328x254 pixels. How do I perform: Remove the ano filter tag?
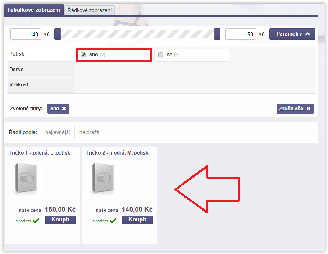pos(58,109)
